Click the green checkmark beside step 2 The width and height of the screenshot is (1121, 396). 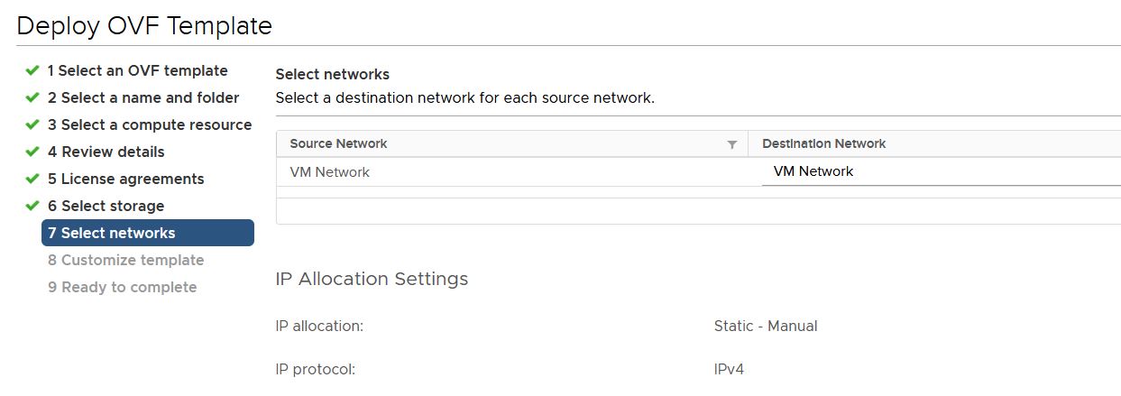(32, 97)
